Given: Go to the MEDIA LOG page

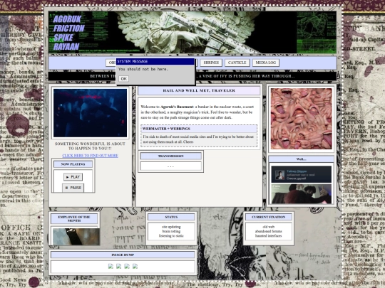Looking at the screenshot, I should point(266,63).
